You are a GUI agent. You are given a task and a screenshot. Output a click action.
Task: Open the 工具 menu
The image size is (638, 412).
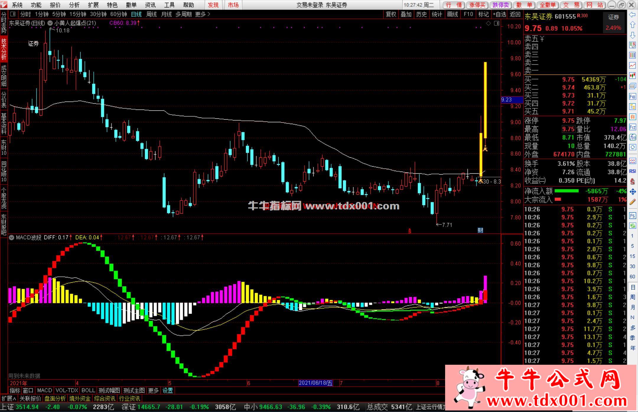click(170, 5)
